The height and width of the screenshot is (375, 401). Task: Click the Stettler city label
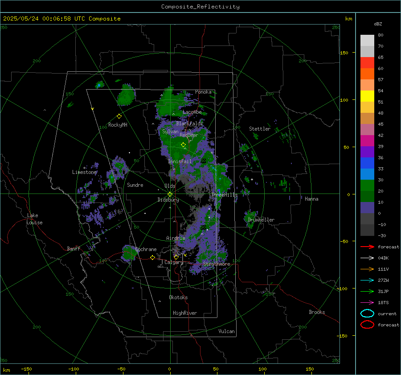point(260,129)
